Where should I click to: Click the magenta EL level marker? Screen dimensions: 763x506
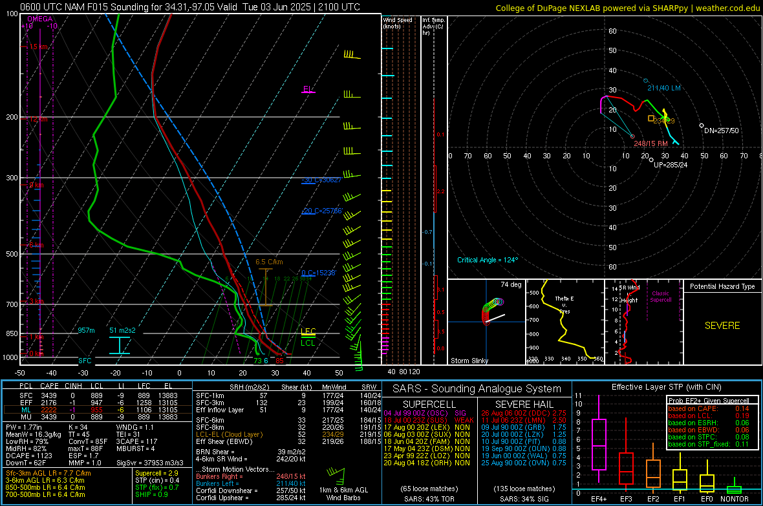tap(308, 90)
